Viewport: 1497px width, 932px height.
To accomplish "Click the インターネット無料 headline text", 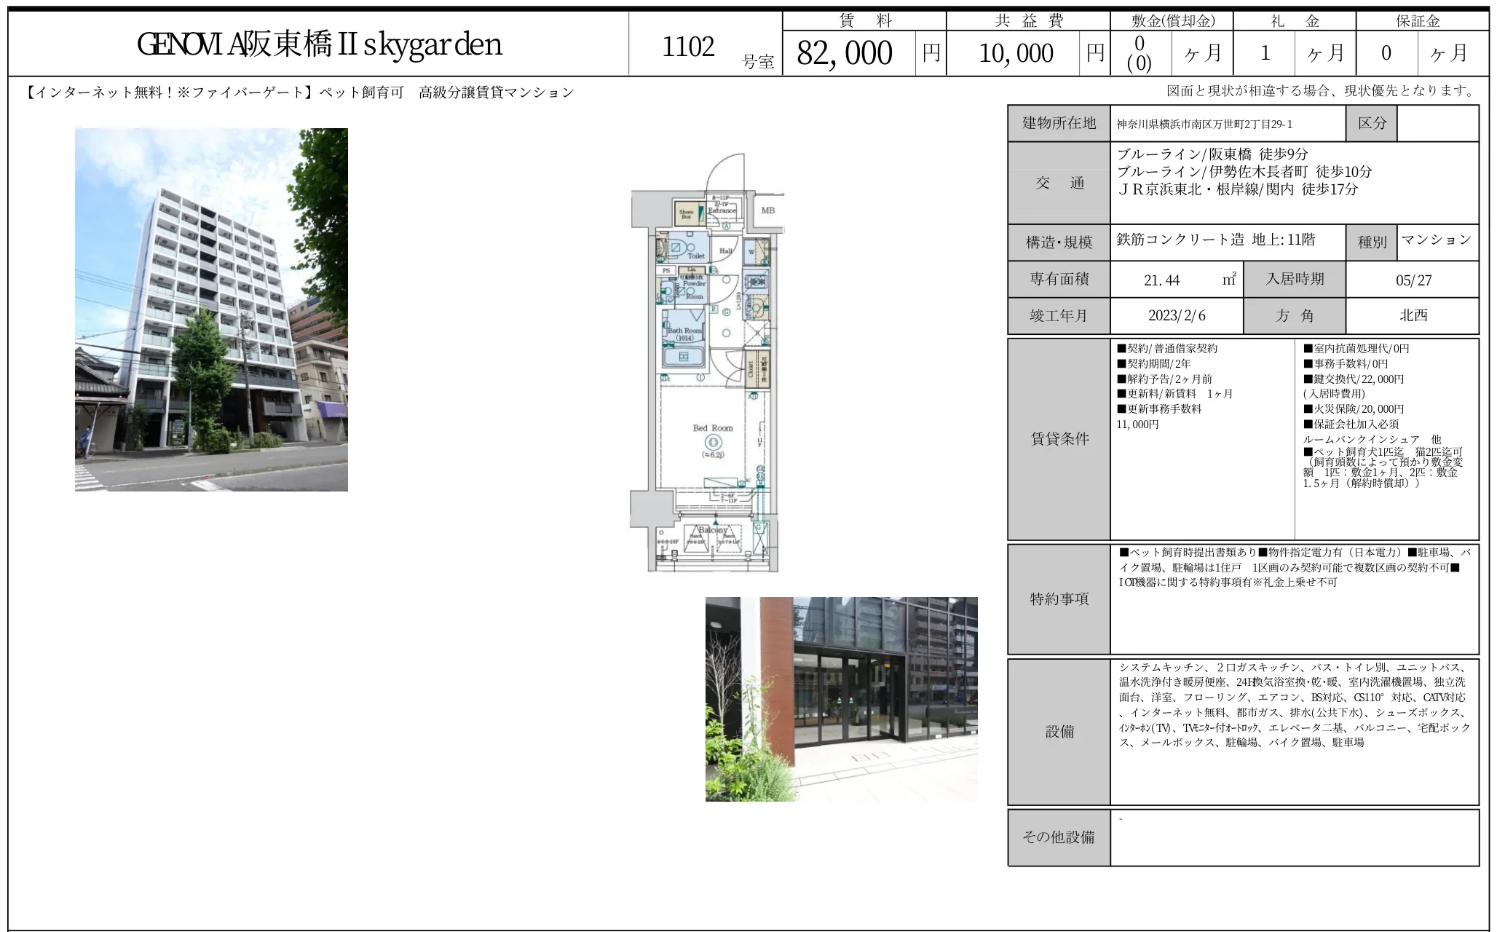I will tap(299, 92).
